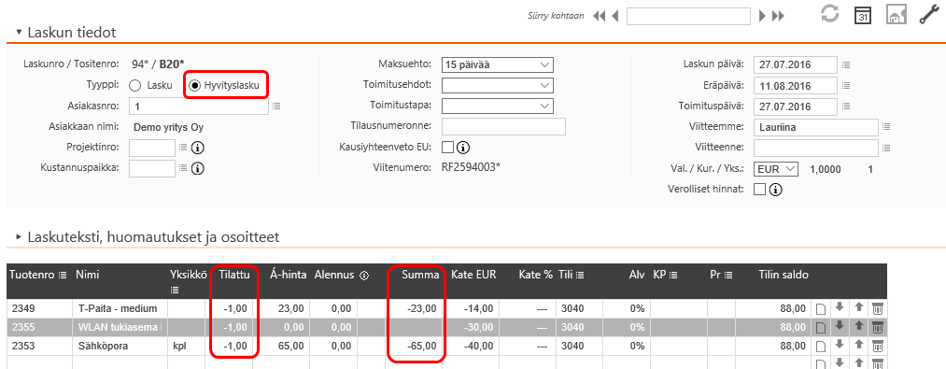Open date picker for Eräpäivä
Viewport: 946px width, 369px height.
[846, 86]
